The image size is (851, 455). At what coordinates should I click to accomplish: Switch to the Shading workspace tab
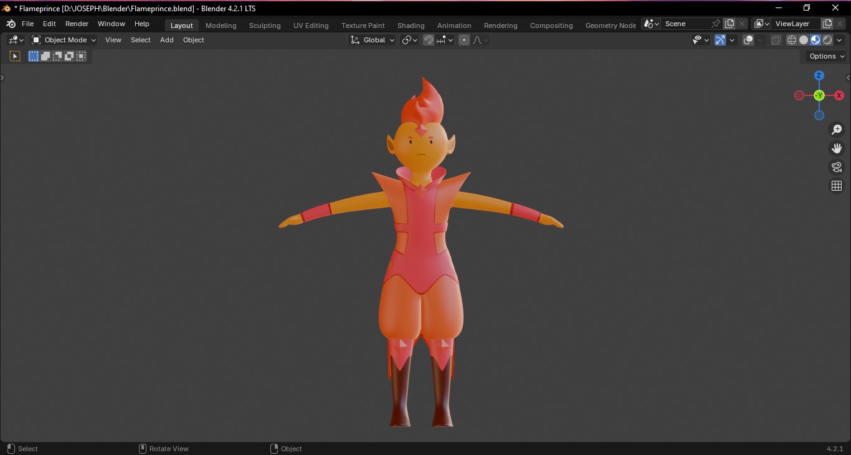coord(411,26)
